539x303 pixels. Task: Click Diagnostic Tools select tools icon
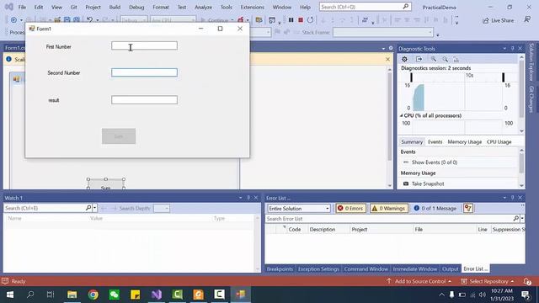419,59
